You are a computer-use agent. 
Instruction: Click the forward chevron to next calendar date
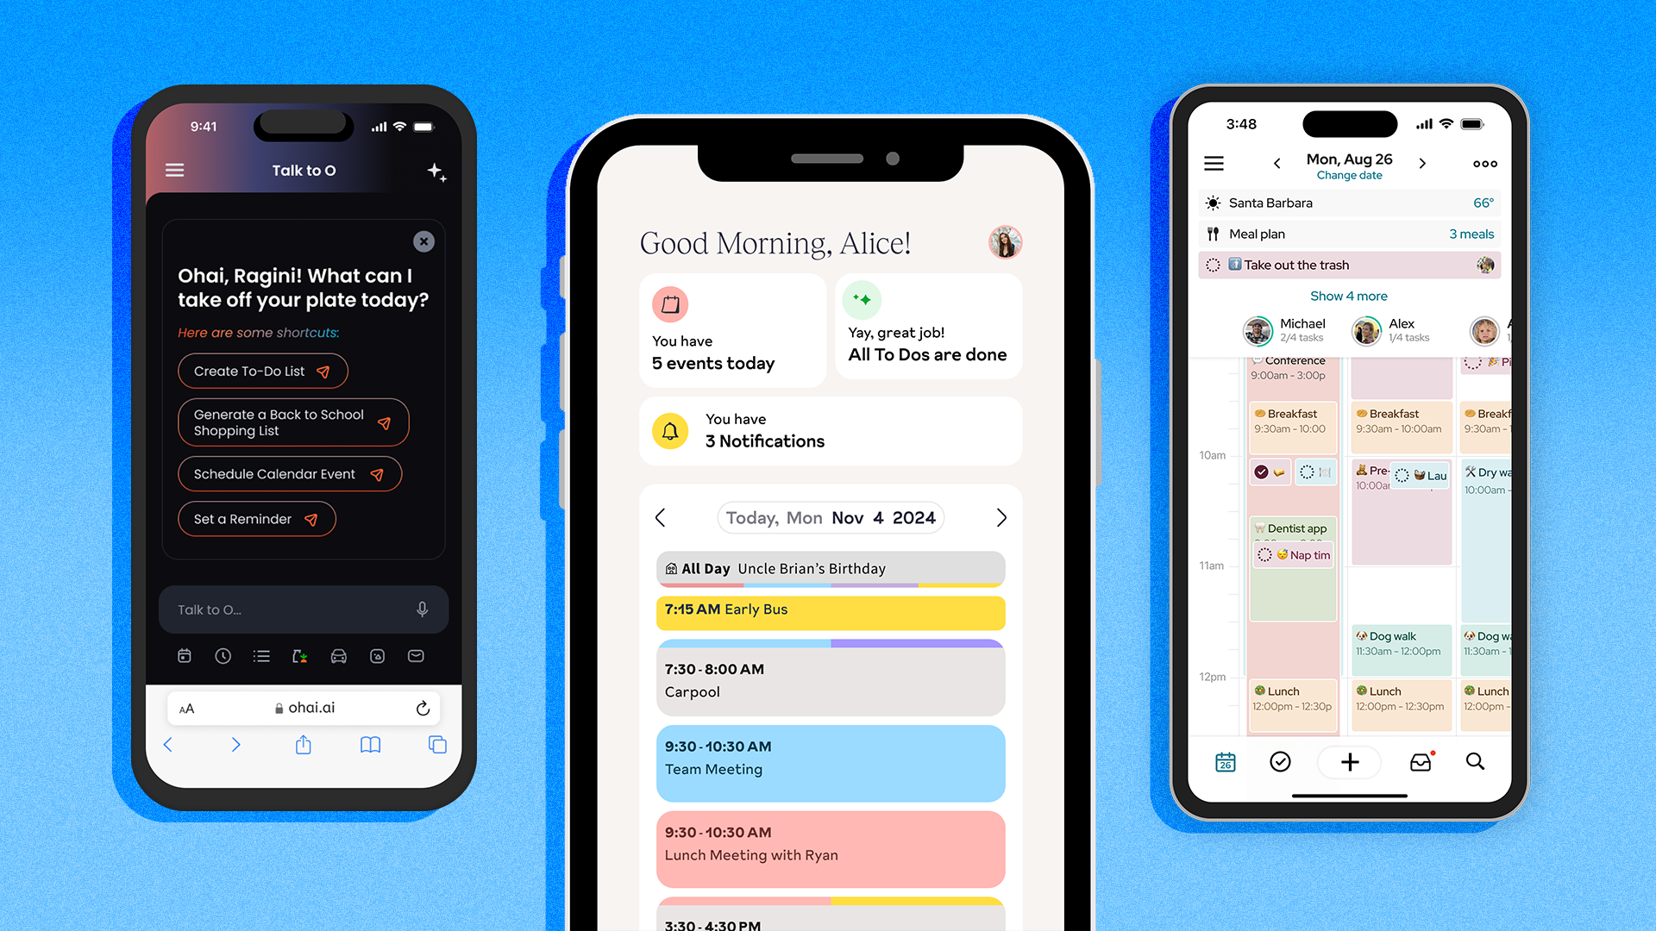pos(1000,517)
